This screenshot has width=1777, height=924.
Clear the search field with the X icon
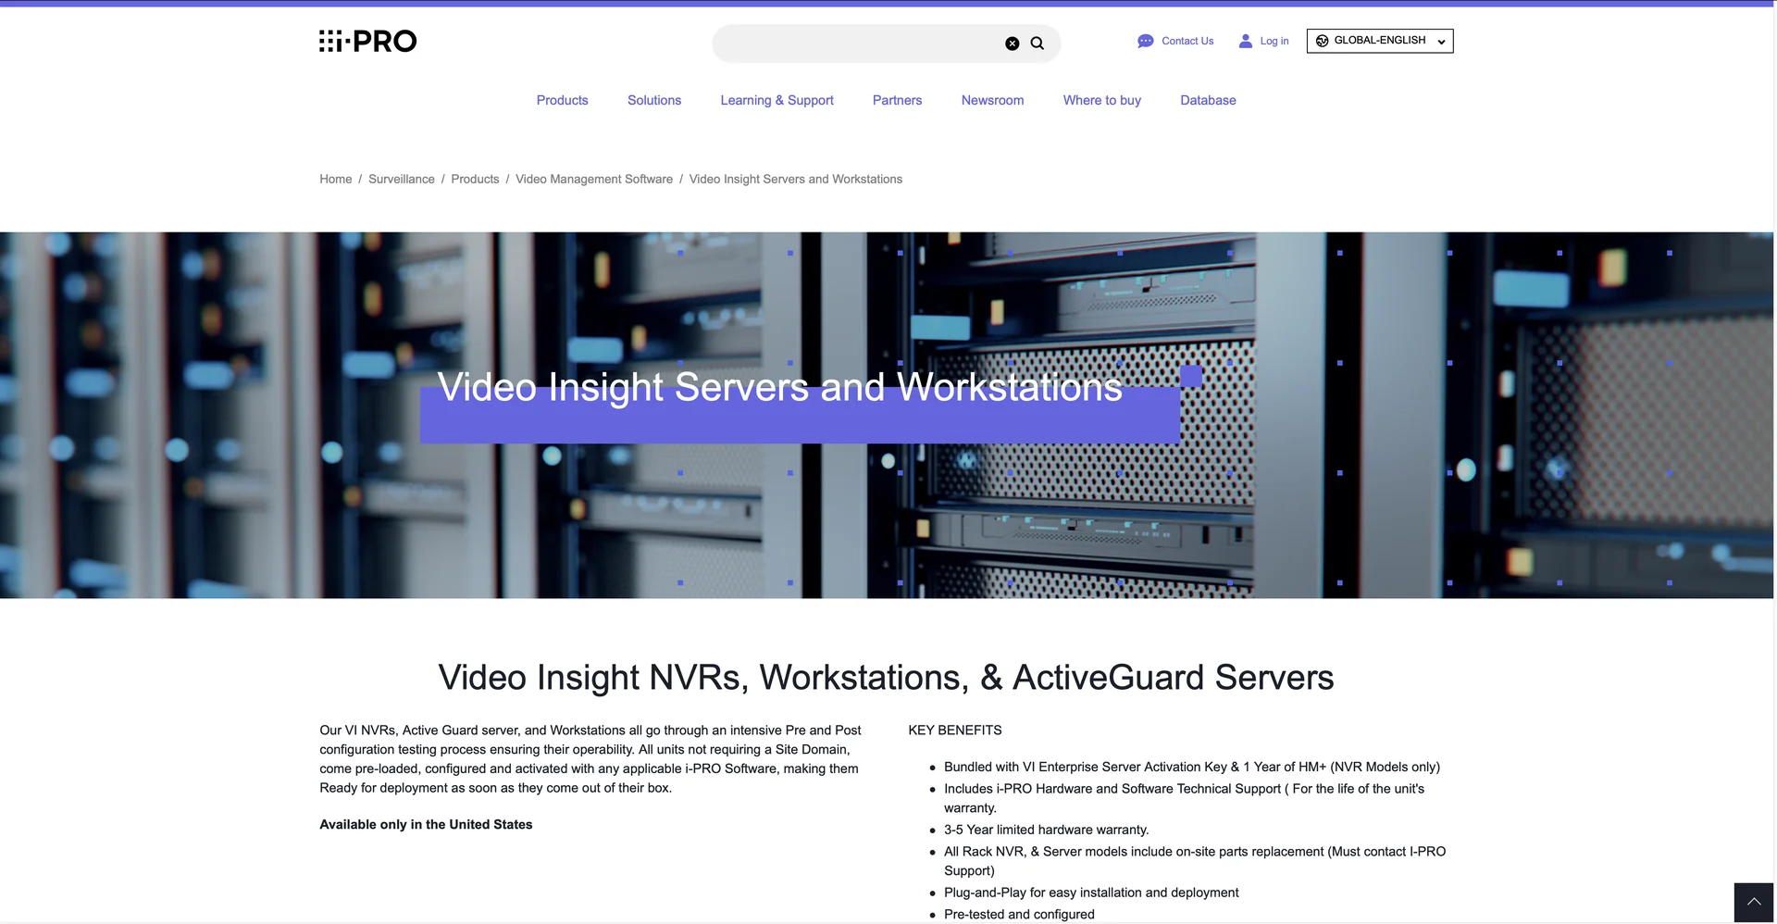(1013, 44)
